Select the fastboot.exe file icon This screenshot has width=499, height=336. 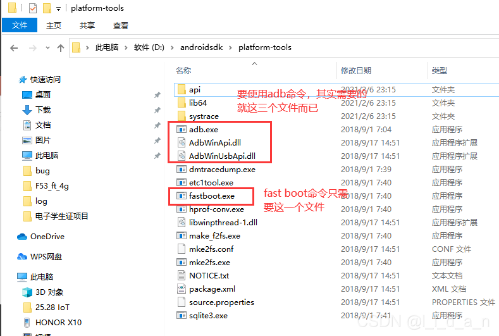pos(182,196)
